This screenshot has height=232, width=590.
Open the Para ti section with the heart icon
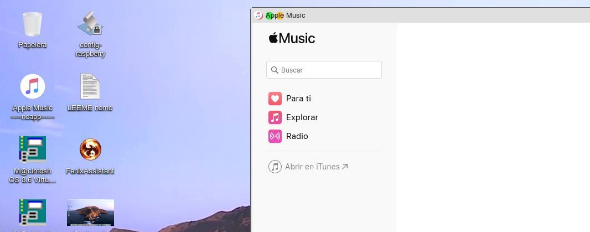(x=289, y=99)
